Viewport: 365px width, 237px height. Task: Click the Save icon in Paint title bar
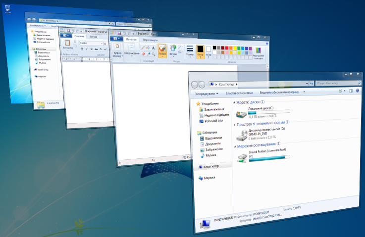119,33
